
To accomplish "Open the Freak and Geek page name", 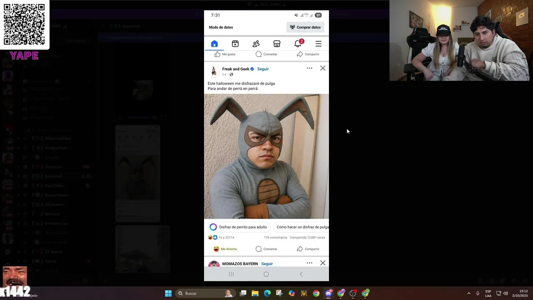I will pos(236,69).
